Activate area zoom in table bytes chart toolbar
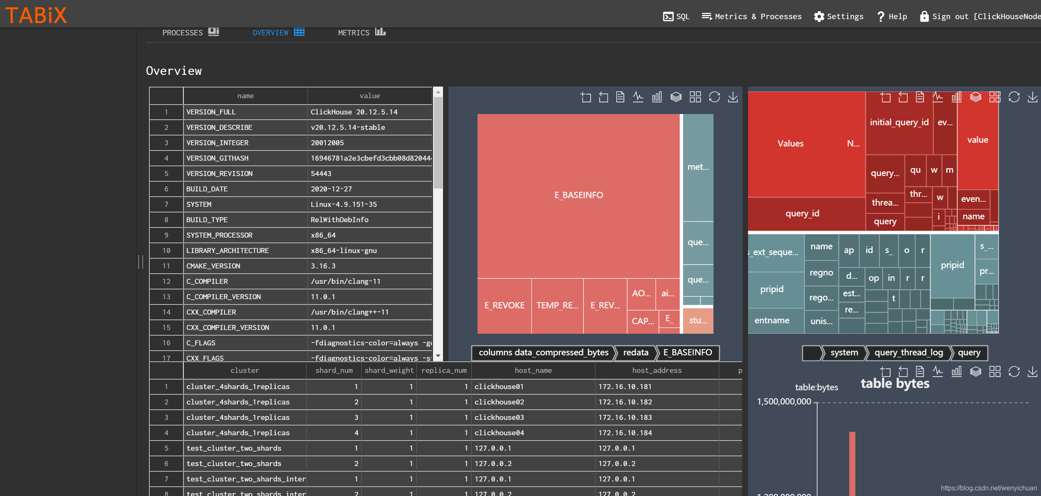This screenshot has height=496, width=1041. (885, 371)
